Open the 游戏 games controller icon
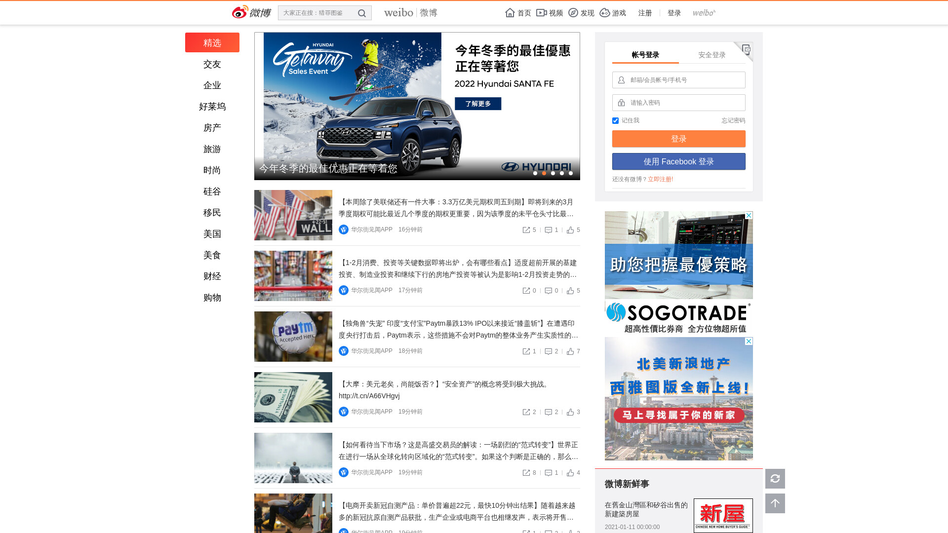 tap(605, 13)
